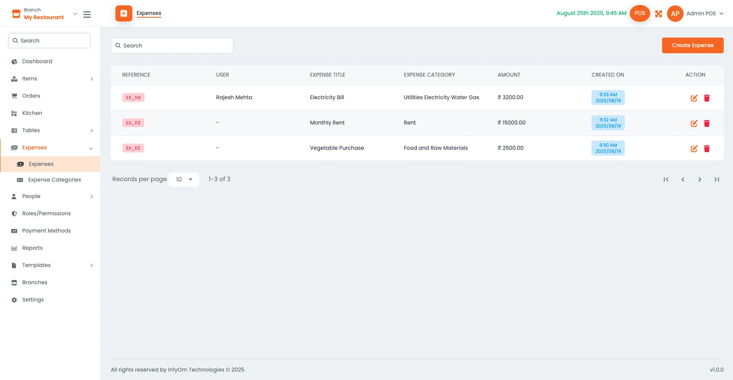Delete the Monthly Rent expense via trash icon
The height and width of the screenshot is (380, 733).
pyautogui.click(x=707, y=123)
